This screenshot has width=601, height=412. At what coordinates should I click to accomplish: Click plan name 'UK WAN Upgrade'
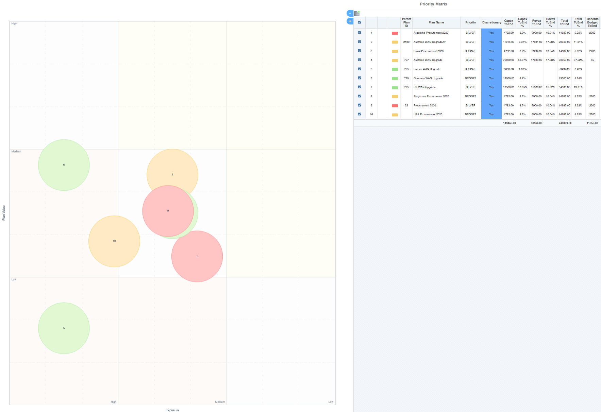point(424,87)
